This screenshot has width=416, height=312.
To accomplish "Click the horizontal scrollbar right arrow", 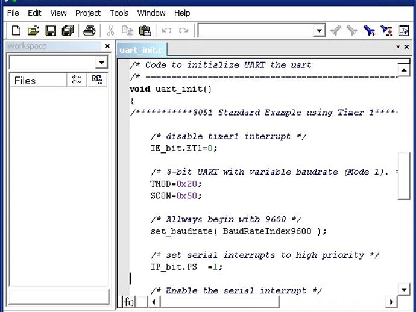I will click(x=391, y=302).
